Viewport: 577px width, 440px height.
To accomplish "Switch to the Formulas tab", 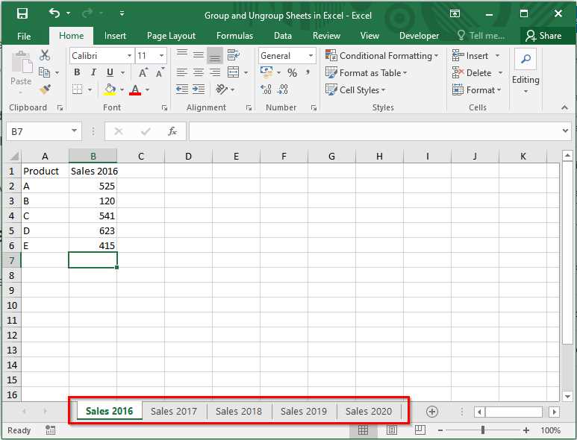I will [x=235, y=36].
